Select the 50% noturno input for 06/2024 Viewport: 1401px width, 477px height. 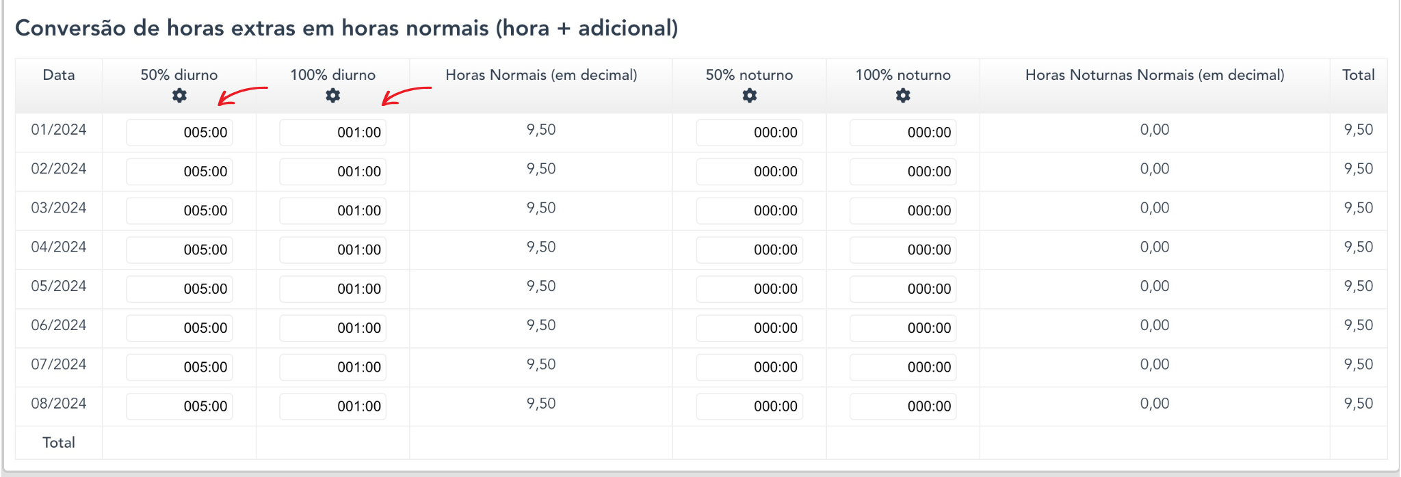tap(750, 328)
